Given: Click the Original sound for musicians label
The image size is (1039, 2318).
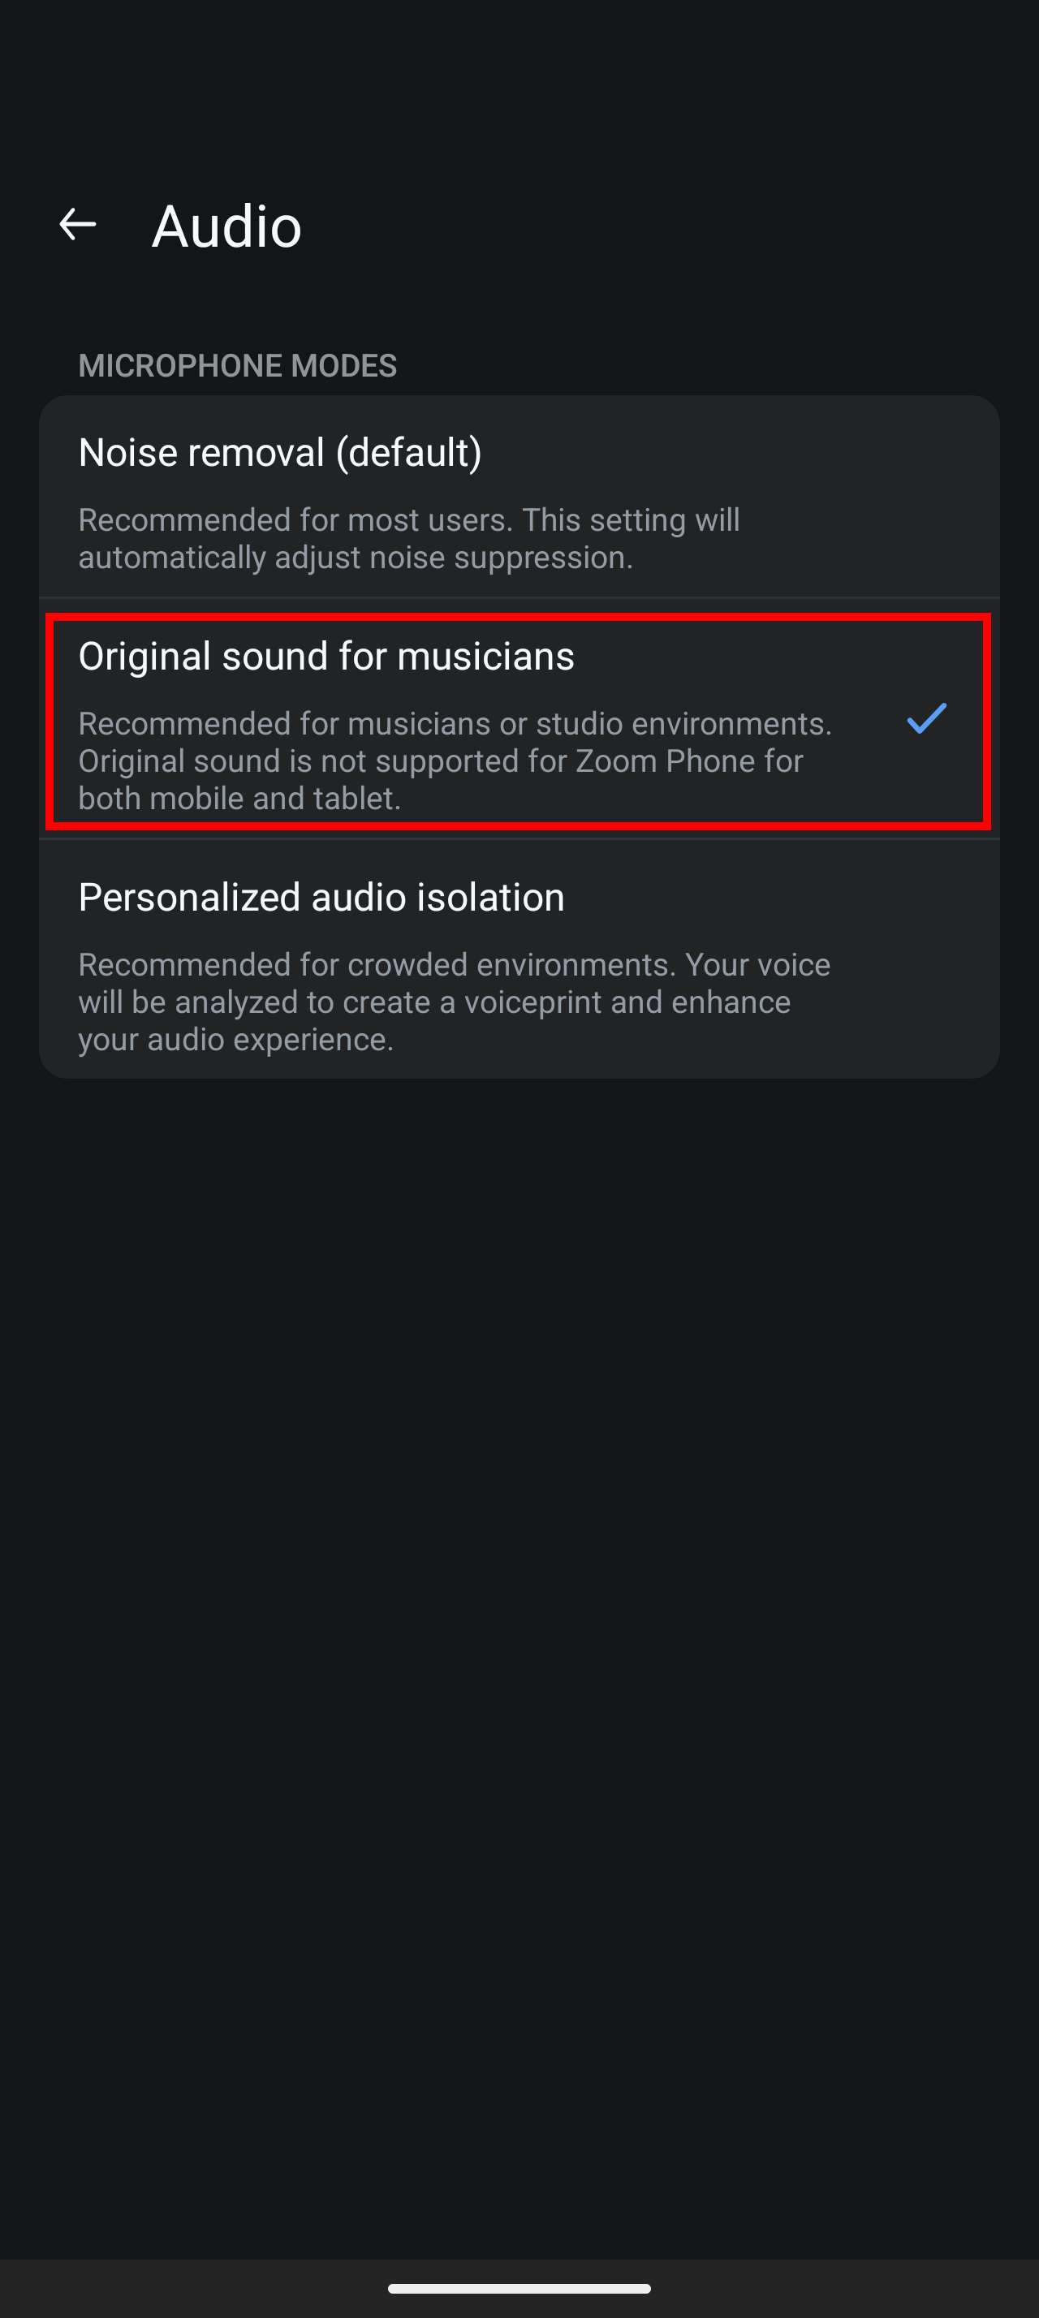Looking at the screenshot, I should [x=327, y=657].
